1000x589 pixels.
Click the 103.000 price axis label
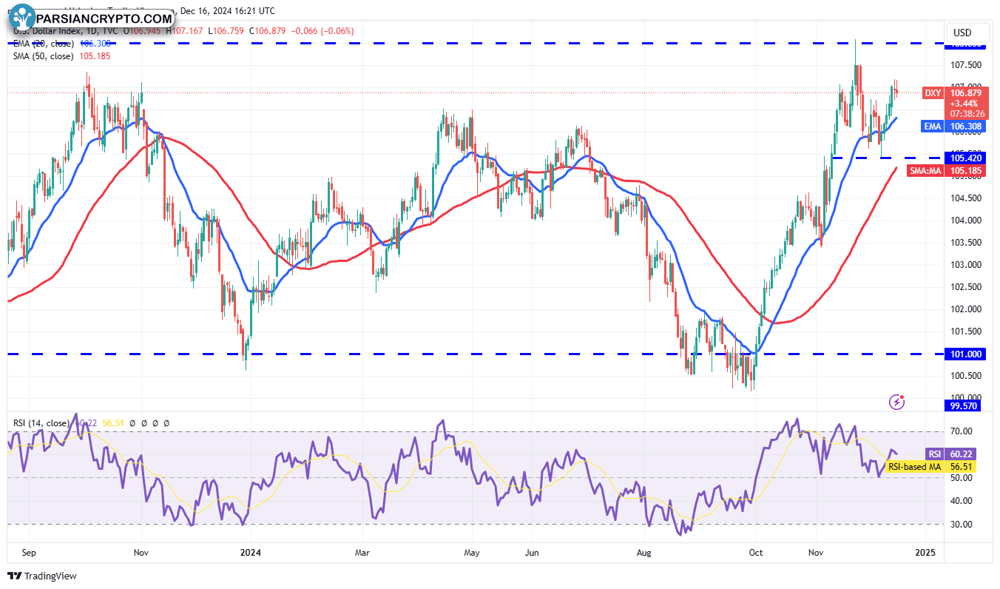(967, 265)
